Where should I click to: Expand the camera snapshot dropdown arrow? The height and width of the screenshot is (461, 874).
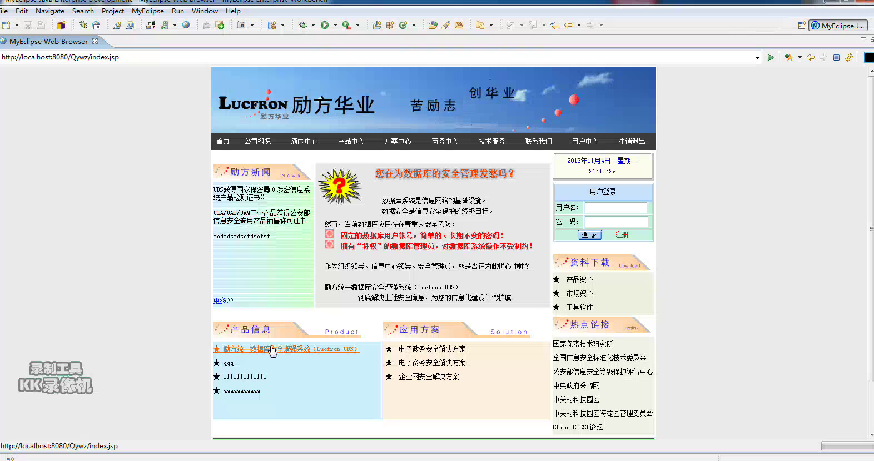(252, 25)
